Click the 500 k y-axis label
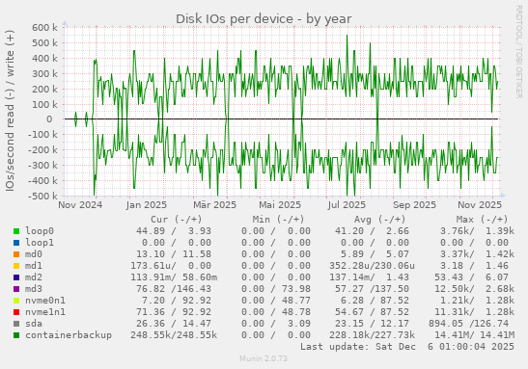The image size is (528, 369). click(x=44, y=43)
